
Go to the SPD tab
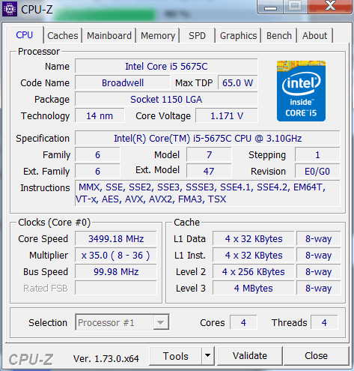point(197,36)
